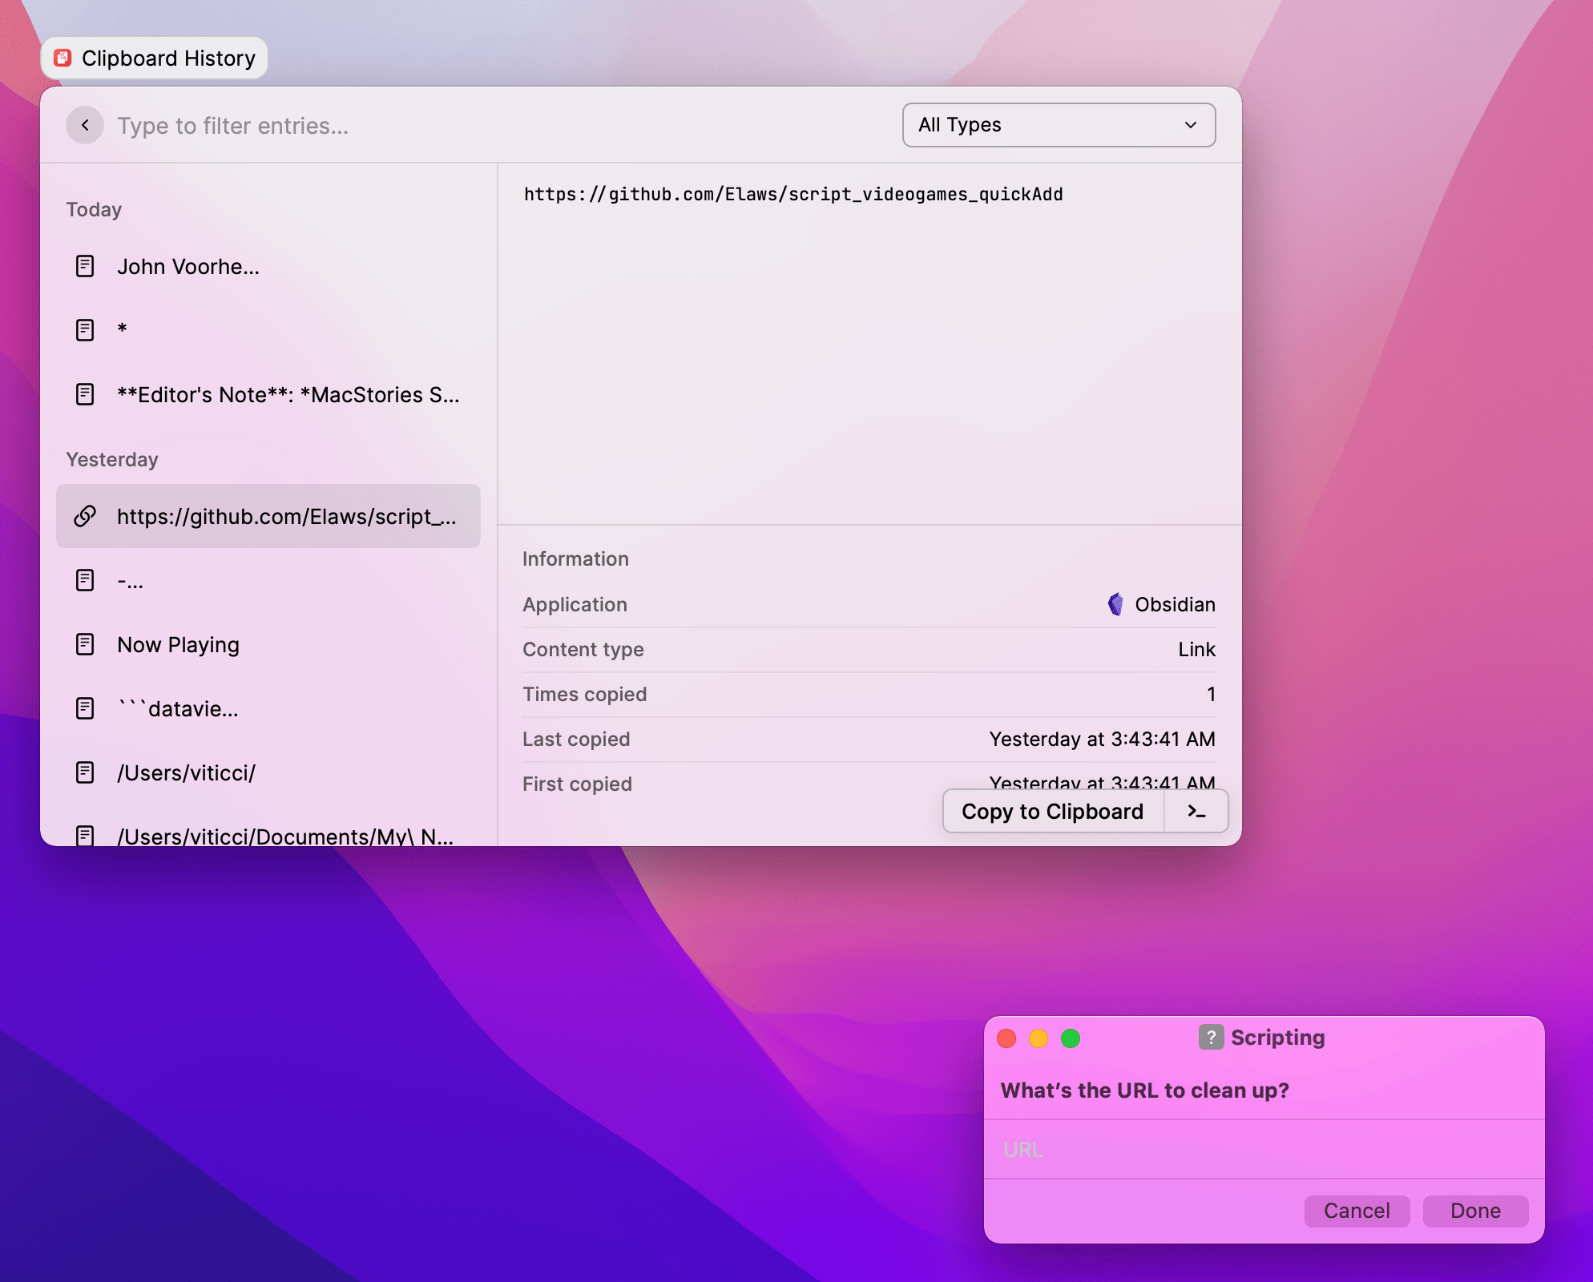This screenshot has height=1282, width=1593.
Task: Click document icon beside Editor's Note entry
Action: 85,394
